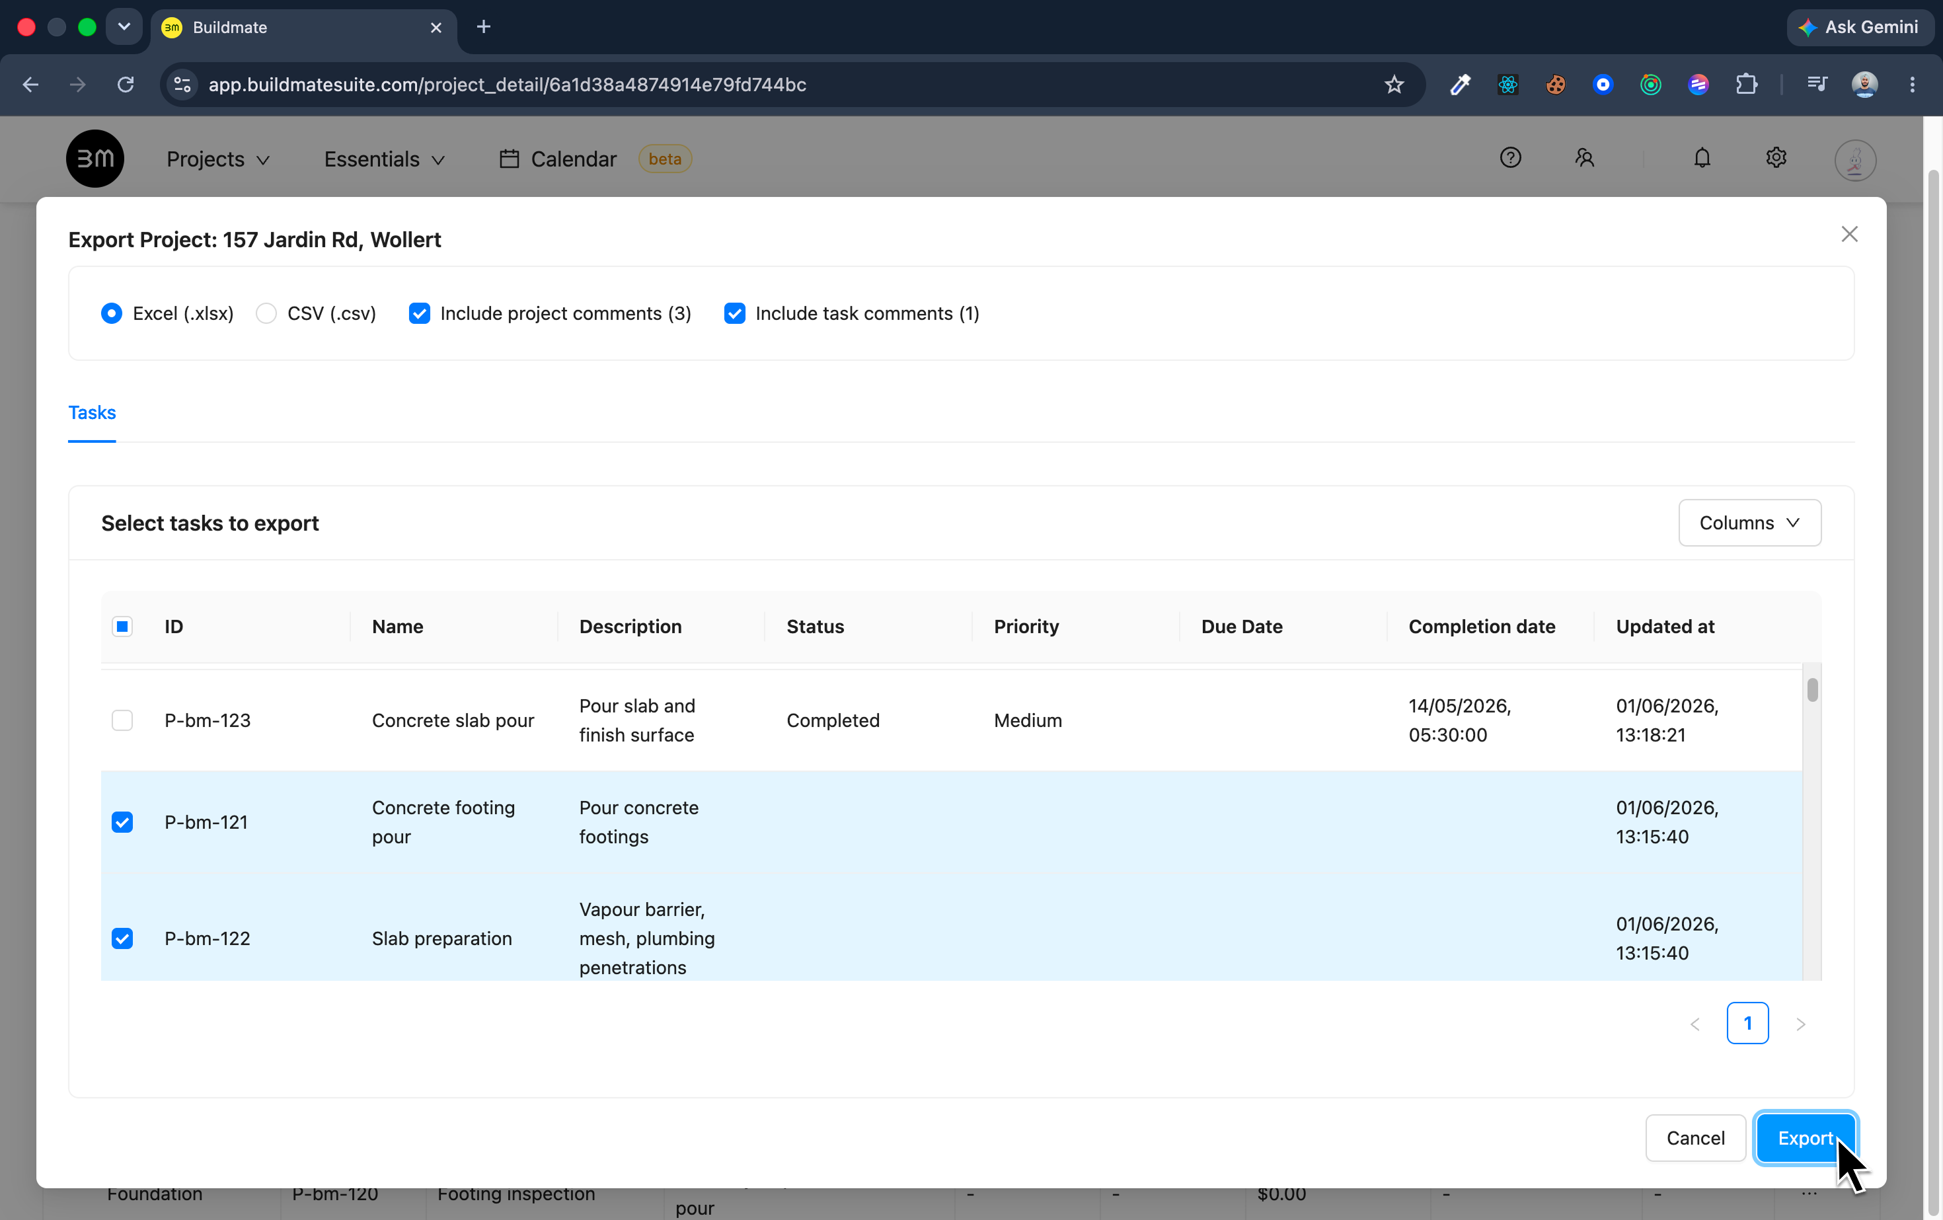1943x1220 pixels.
Task: Toggle the select-all tasks header checkbox
Action: point(122,626)
